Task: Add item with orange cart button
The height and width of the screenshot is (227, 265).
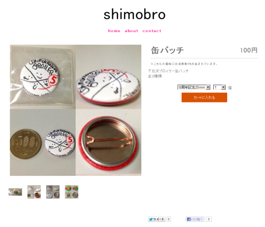Action: (204, 97)
